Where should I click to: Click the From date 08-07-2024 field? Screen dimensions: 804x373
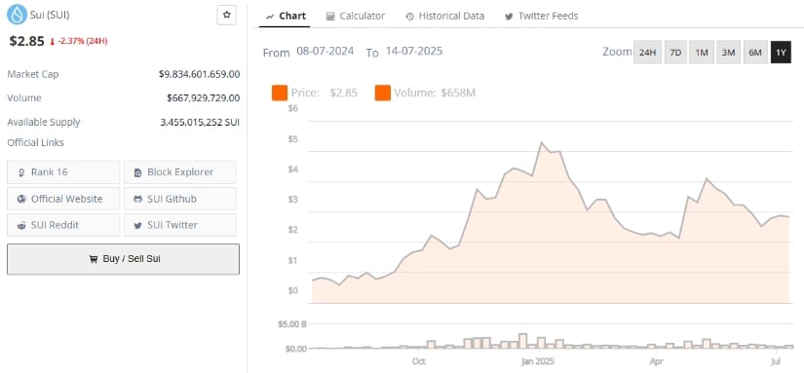pyautogui.click(x=325, y=52)
